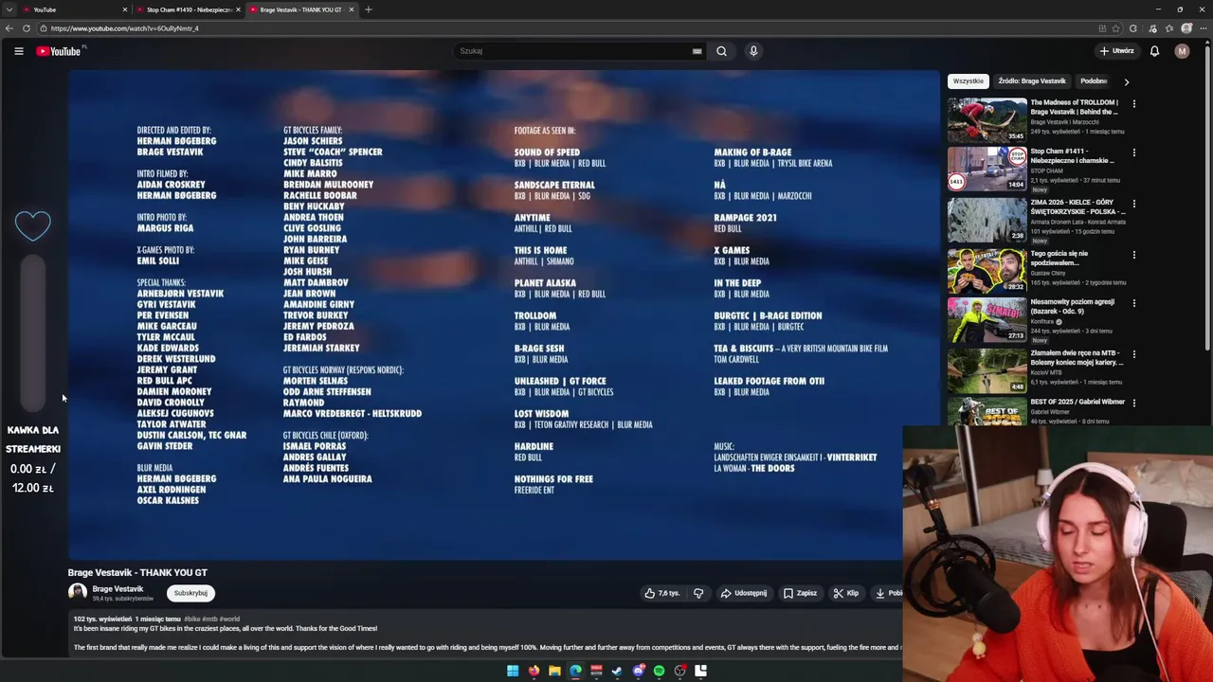Like the video with thumbs up
The width and height of the screenshot is (1213, 682).
pos(662,593)
